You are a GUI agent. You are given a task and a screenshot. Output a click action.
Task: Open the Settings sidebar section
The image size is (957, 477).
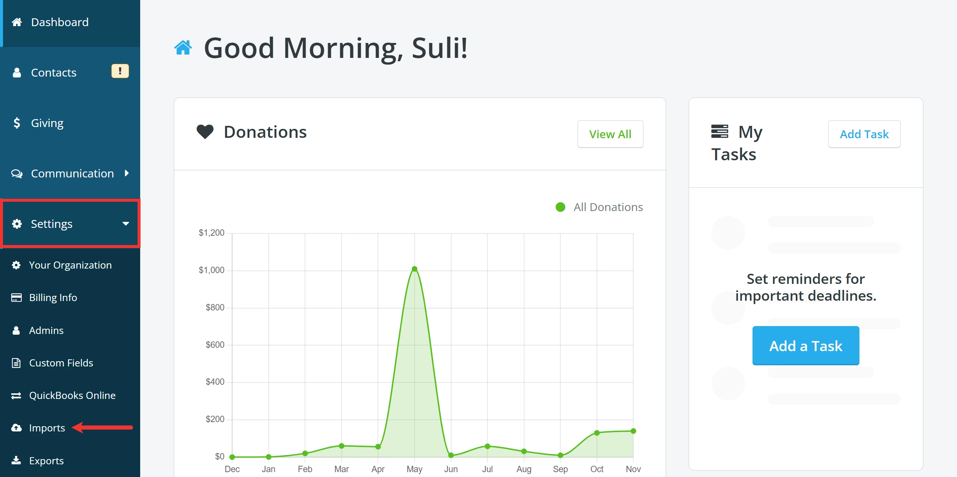52,224
